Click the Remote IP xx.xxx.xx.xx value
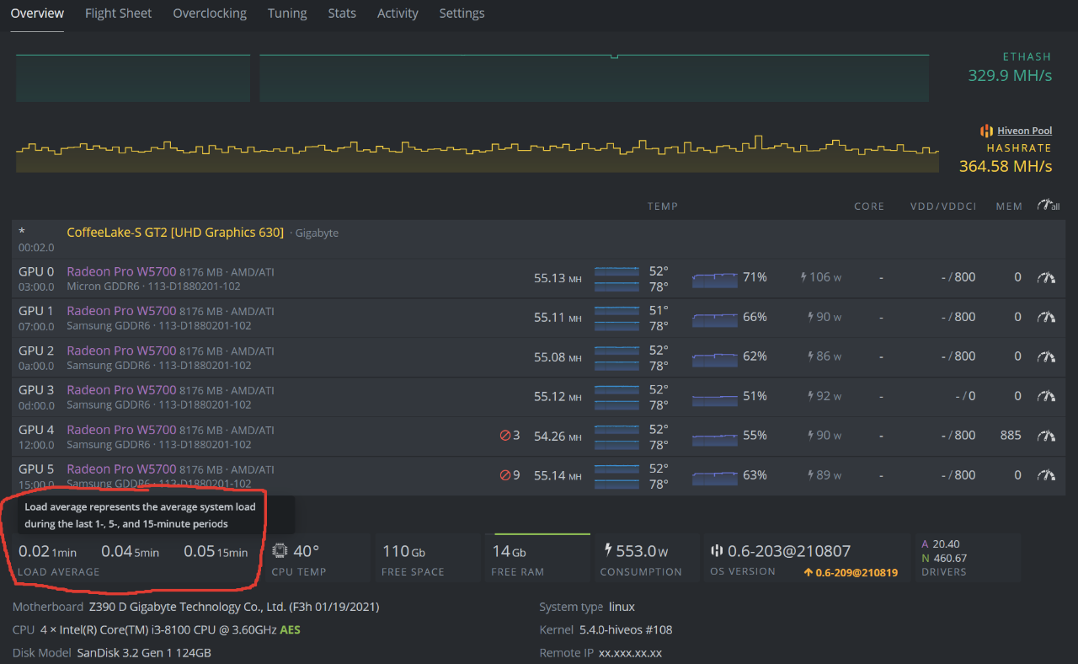This screenshot has width=1078, height=664. click(630, 653)
